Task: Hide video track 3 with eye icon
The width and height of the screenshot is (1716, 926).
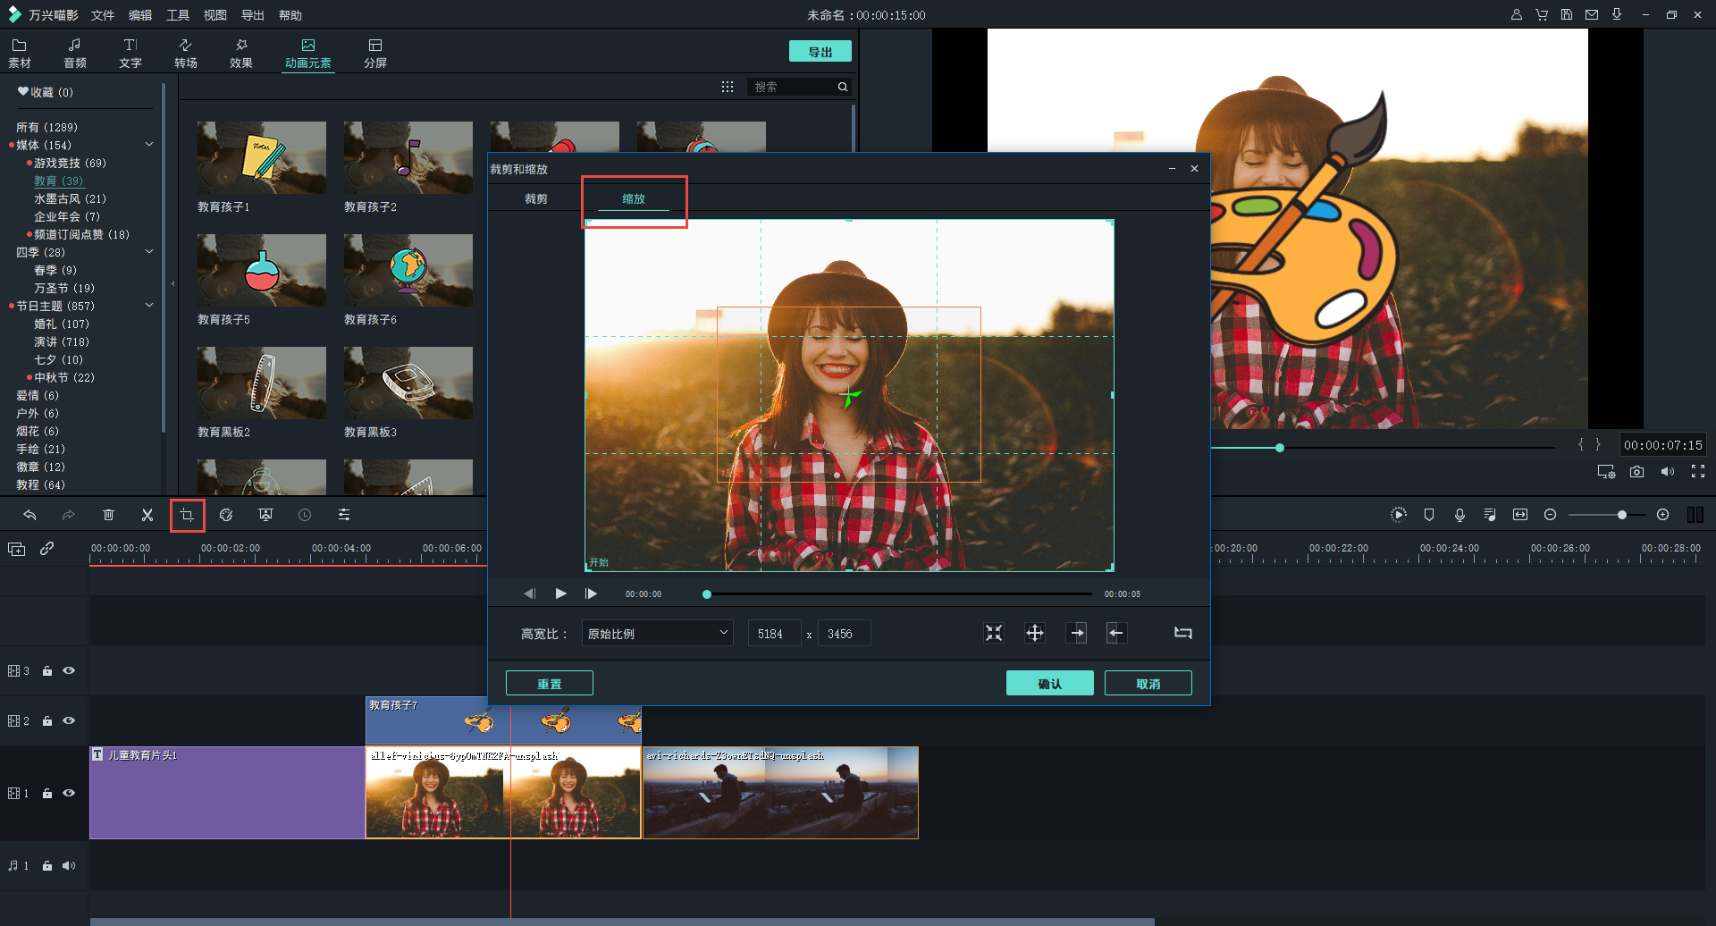Action: [69, 670]
